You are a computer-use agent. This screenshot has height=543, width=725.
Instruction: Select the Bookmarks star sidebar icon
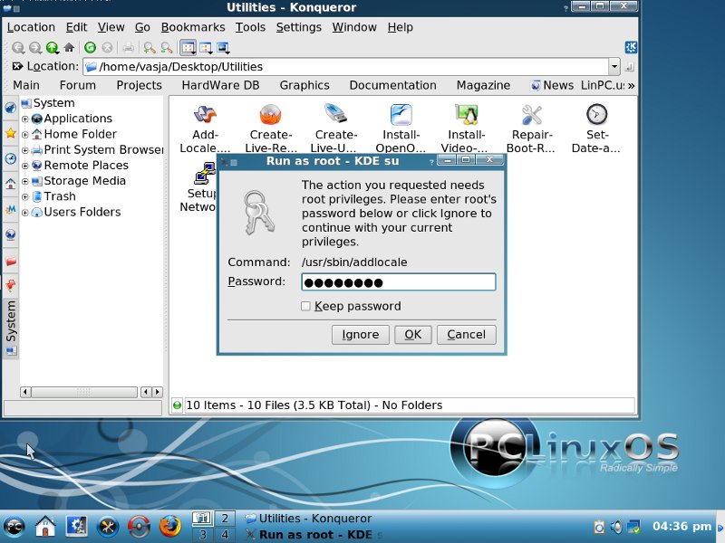coord(10,133)
